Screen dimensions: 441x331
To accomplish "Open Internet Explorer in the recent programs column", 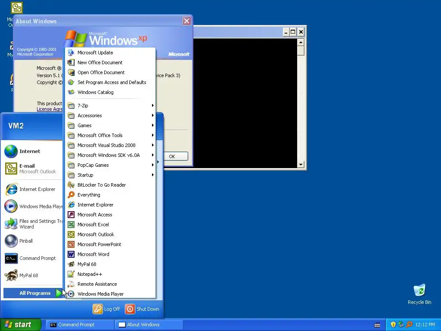I will pyautogui.click(x=33, y=189).
